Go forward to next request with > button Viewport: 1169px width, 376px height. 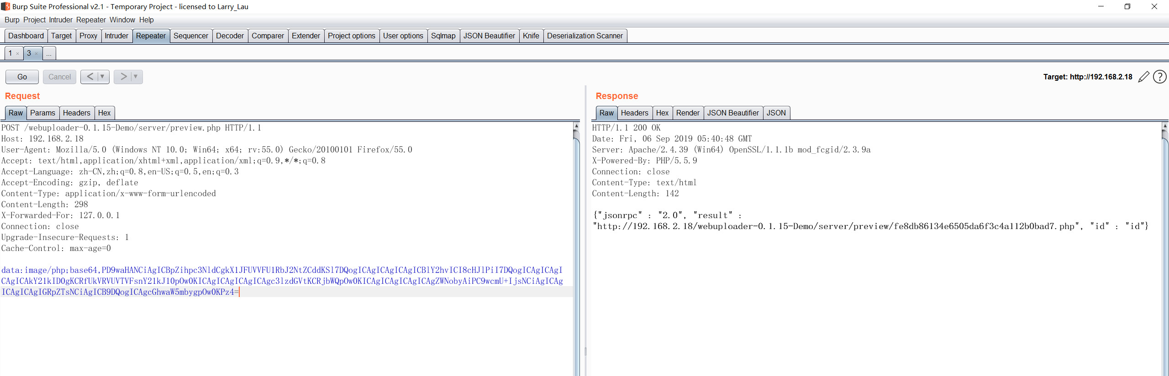(x=123, y=77)
